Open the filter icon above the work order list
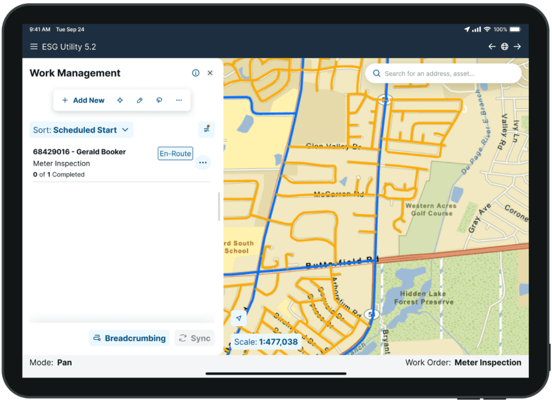Viewport: 552px width, 403px height. click(206, 129)
